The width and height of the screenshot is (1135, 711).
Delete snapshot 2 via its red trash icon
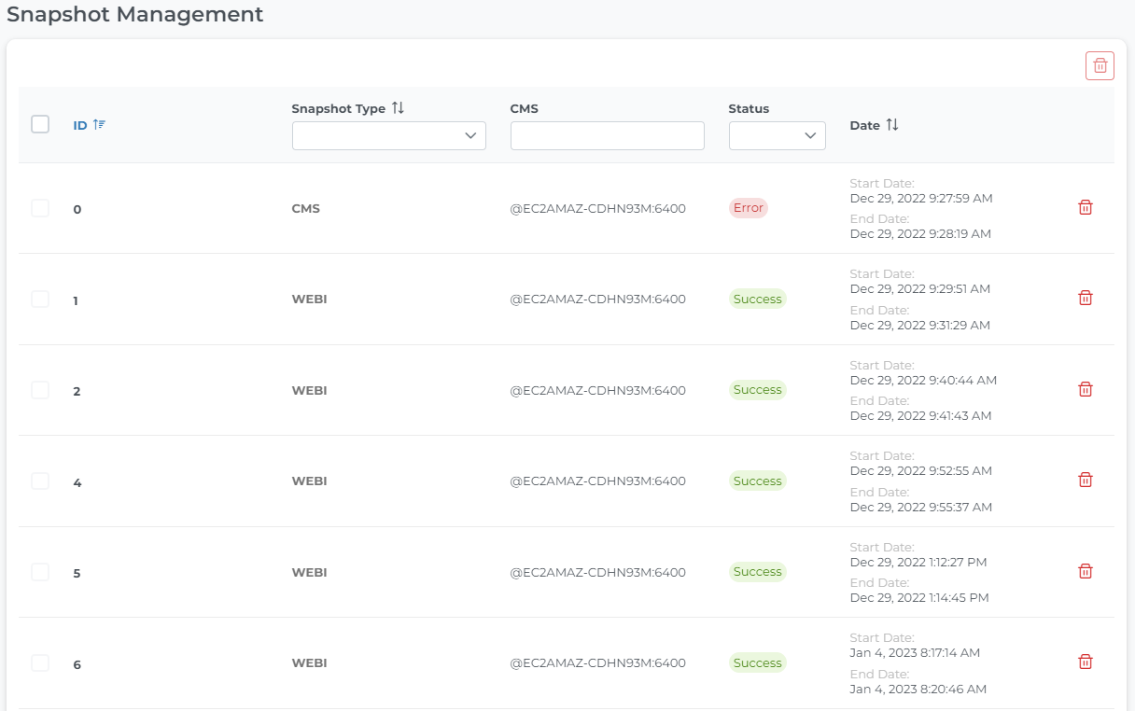pos(1086,389)
